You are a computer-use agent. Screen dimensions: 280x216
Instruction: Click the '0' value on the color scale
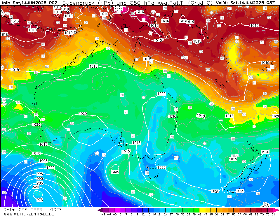tap(120, 214)
